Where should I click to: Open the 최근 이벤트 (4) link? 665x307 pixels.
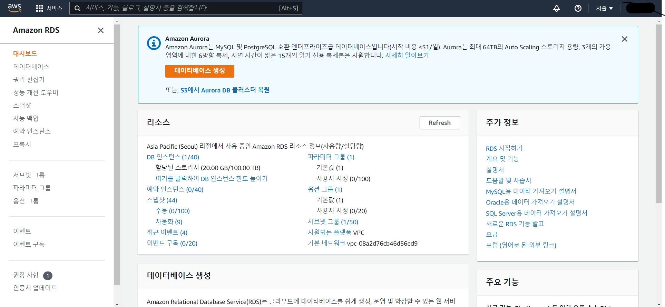point(167,232)
